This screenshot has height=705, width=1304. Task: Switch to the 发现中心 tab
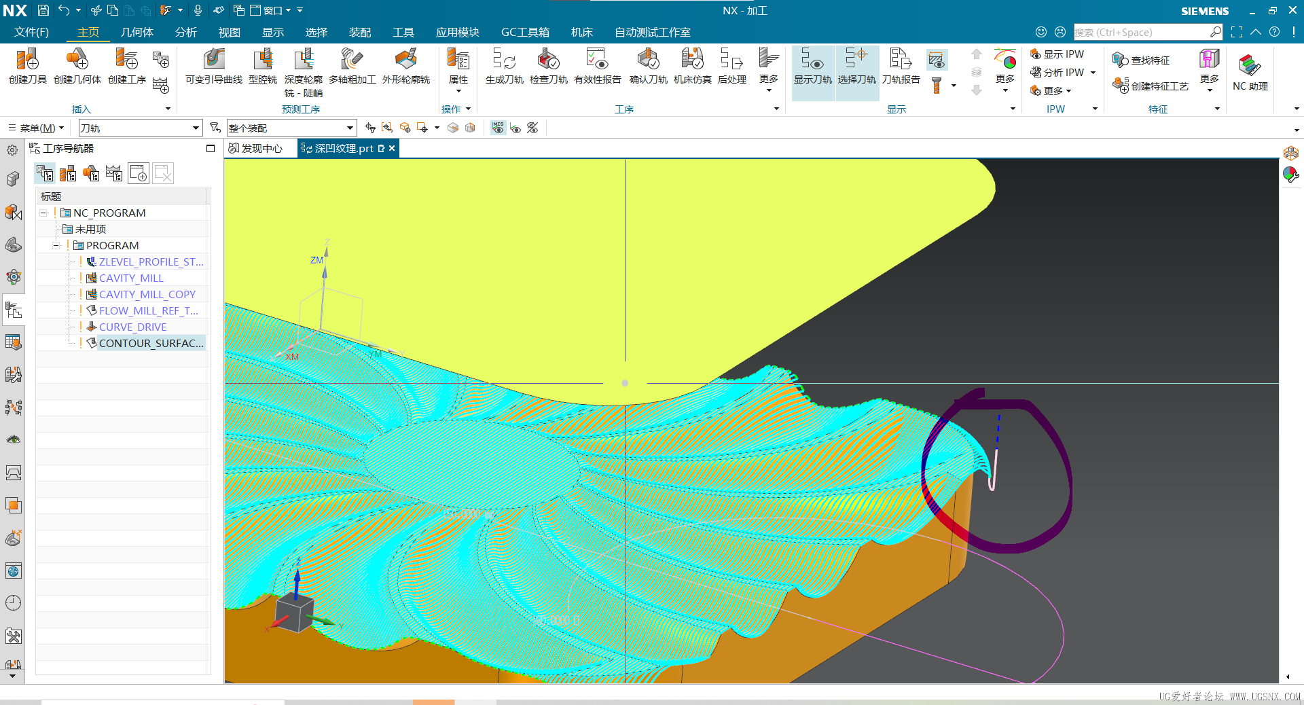[x=256, y=148]
